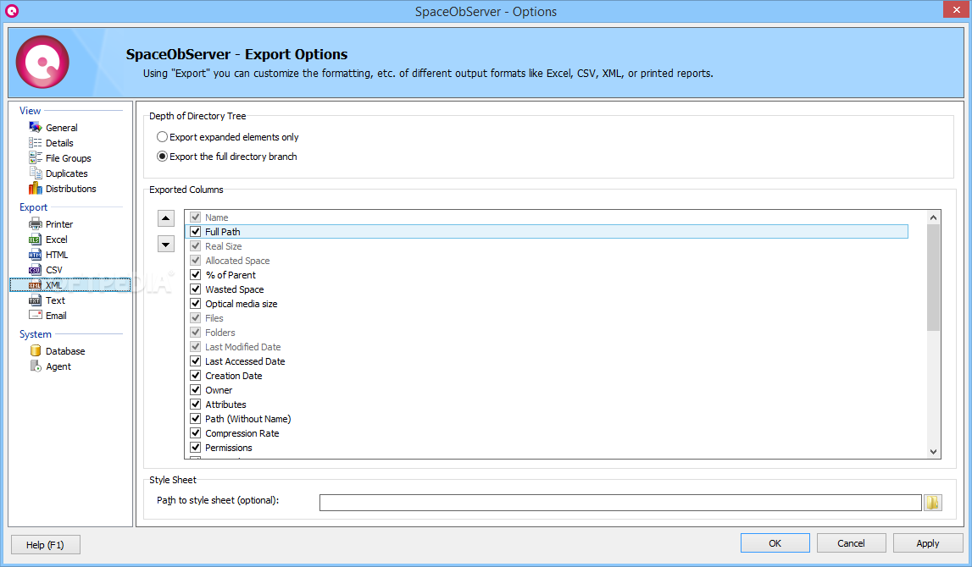Screen dimensions: 972x567
Task: Select the Folders column row
Action: pyautogui.click(x=546, y=333)
